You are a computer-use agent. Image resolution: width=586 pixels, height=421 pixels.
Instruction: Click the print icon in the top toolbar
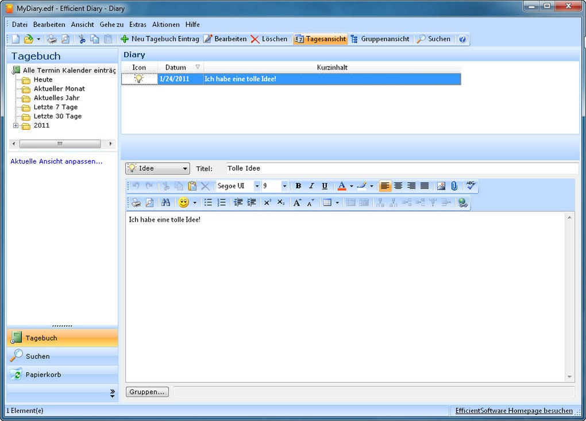click(52, 39)
